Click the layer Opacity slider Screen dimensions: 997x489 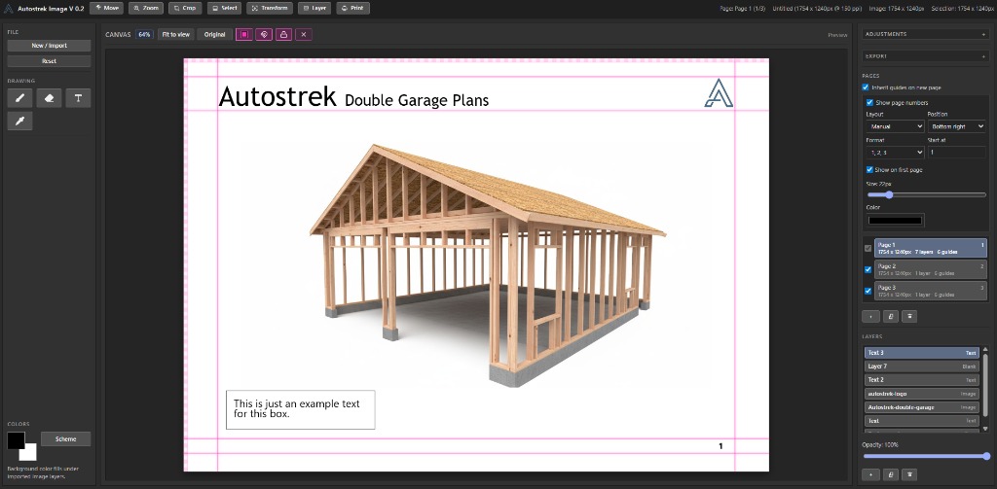[926, 456]
